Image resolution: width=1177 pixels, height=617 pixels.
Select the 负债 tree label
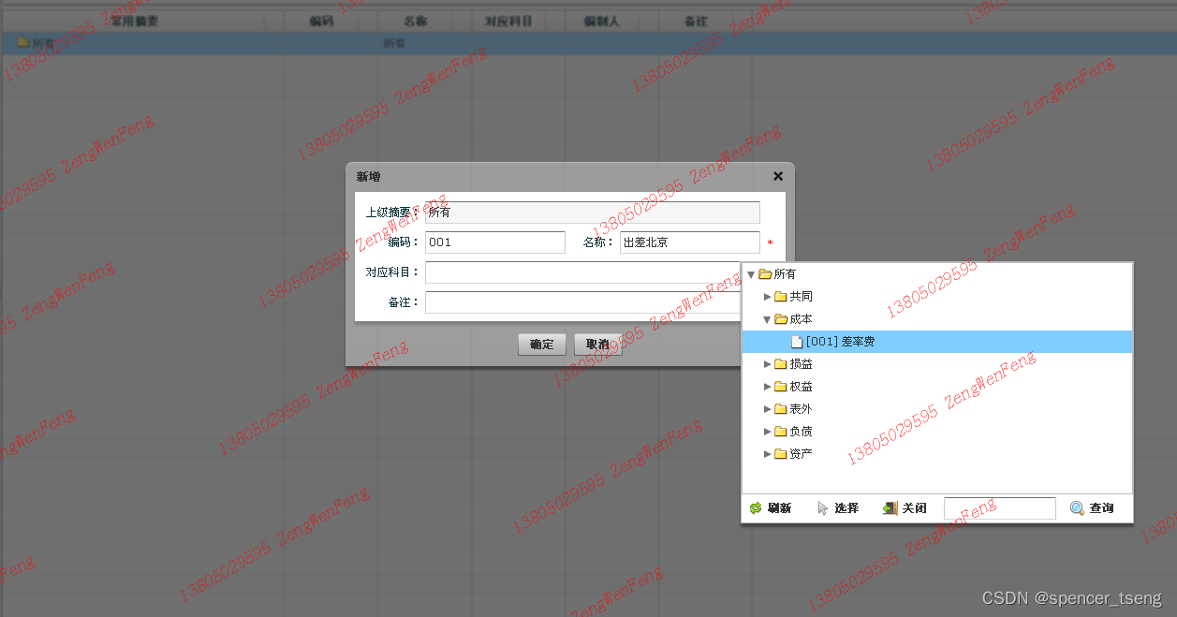(x=801, y=432)
